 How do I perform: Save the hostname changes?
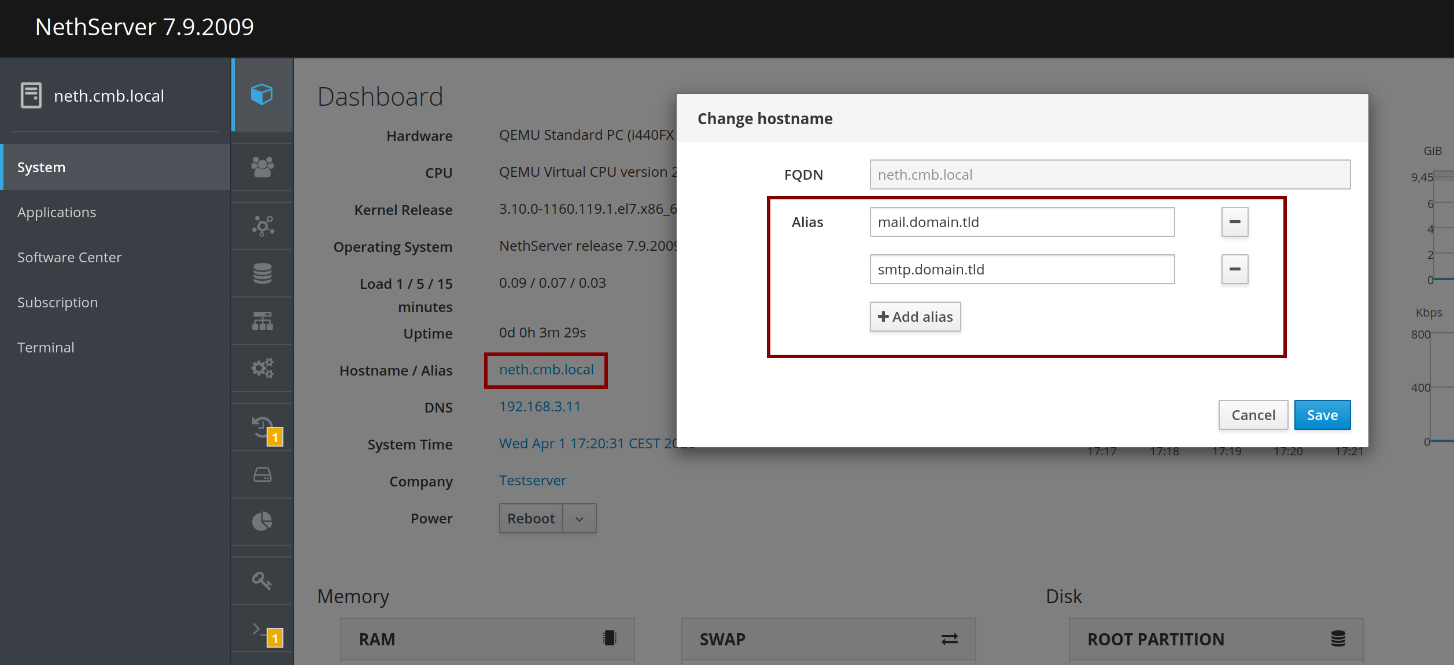pos(1322,415)
